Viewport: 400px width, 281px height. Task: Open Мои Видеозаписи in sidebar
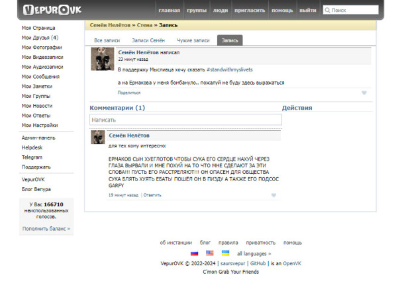coord(42,57)
